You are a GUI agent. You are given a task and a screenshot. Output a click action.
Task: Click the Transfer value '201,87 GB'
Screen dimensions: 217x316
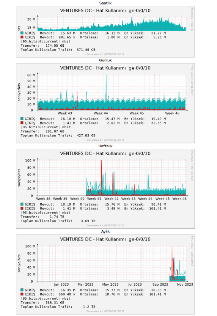click(x=55, y=131)
